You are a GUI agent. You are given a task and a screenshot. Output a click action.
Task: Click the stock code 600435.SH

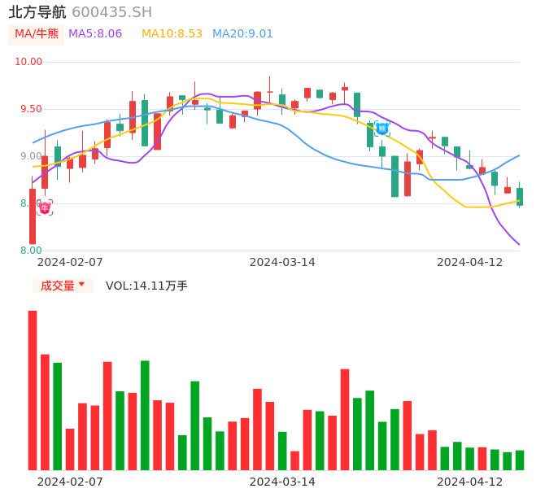(x=111, y=12)
